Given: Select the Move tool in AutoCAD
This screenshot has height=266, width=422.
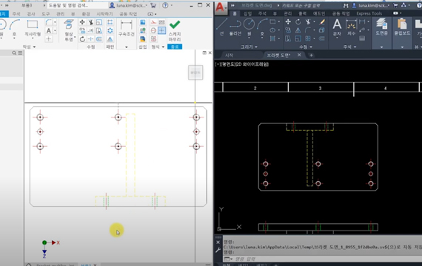Looking at the screenshot, I should (x=288, y=21).
